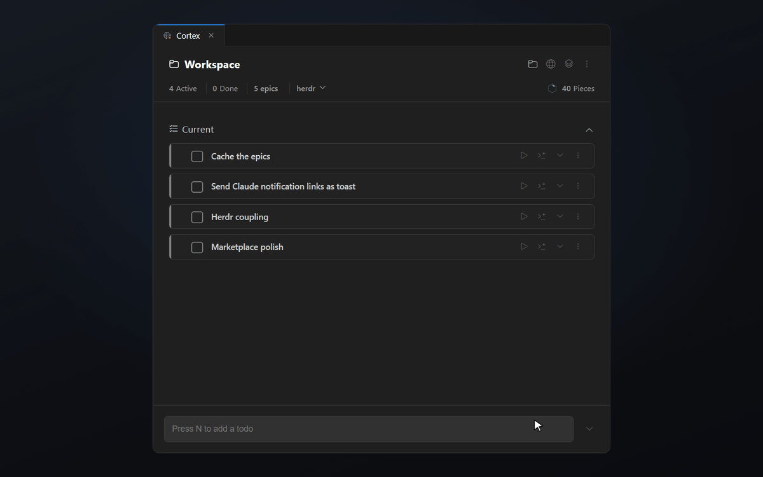
Task: Click terminal prompt icon on Herdr coupling
Action: point(542,217)
